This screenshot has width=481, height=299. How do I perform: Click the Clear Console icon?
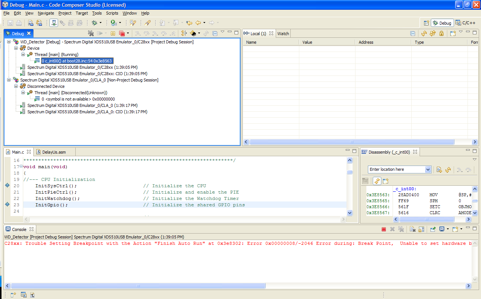coord(412,229)
